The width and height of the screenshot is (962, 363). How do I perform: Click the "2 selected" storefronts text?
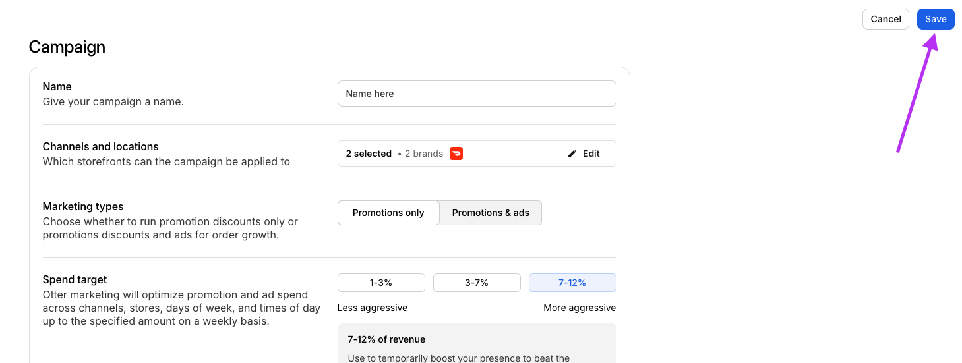tap(369, 154)
